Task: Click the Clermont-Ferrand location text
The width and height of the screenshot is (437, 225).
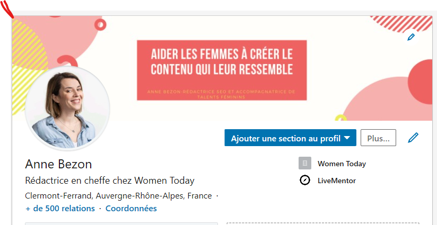Action: coord(118,195)
